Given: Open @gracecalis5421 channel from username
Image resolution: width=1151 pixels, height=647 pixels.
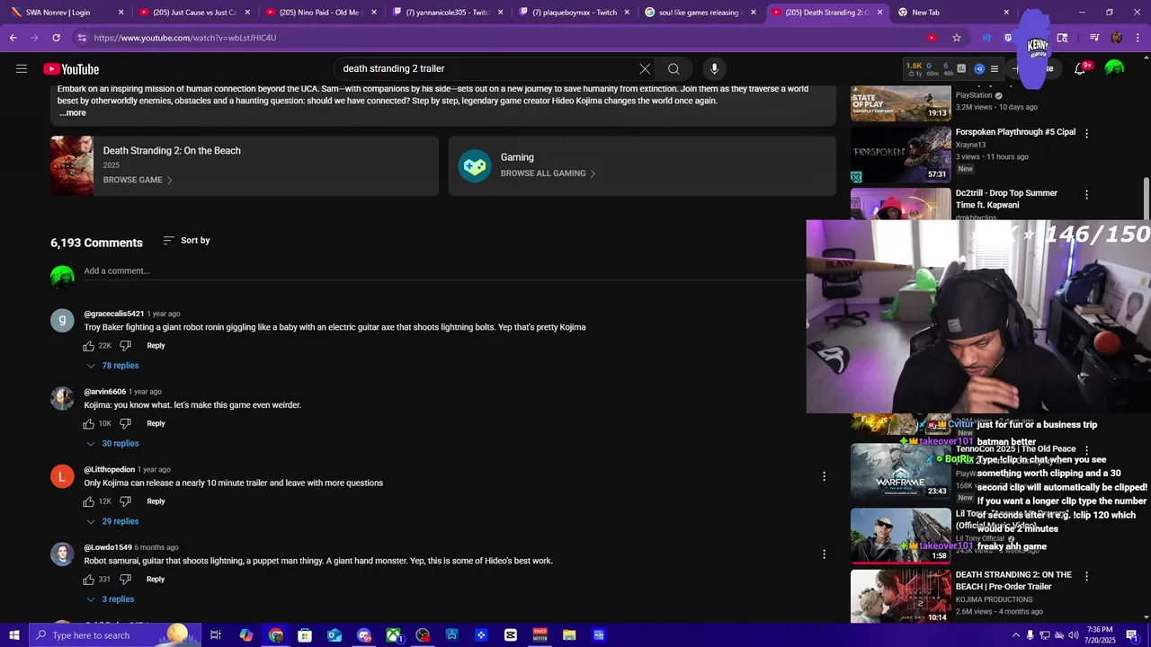Looking at the screenshot, I should click(x=114, y=314).
